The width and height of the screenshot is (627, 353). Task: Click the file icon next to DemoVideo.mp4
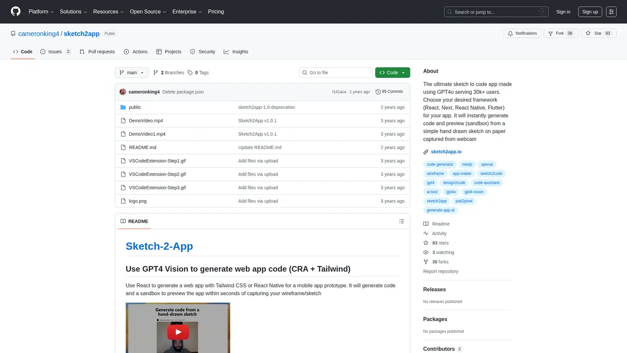coord(123,121)
